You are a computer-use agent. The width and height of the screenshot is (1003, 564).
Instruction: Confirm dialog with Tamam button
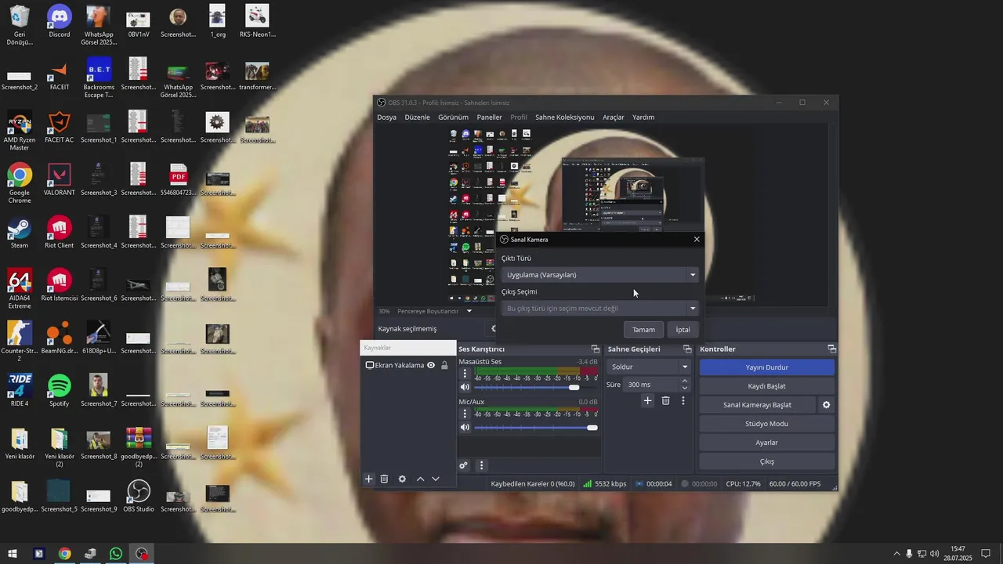(643, 330)
